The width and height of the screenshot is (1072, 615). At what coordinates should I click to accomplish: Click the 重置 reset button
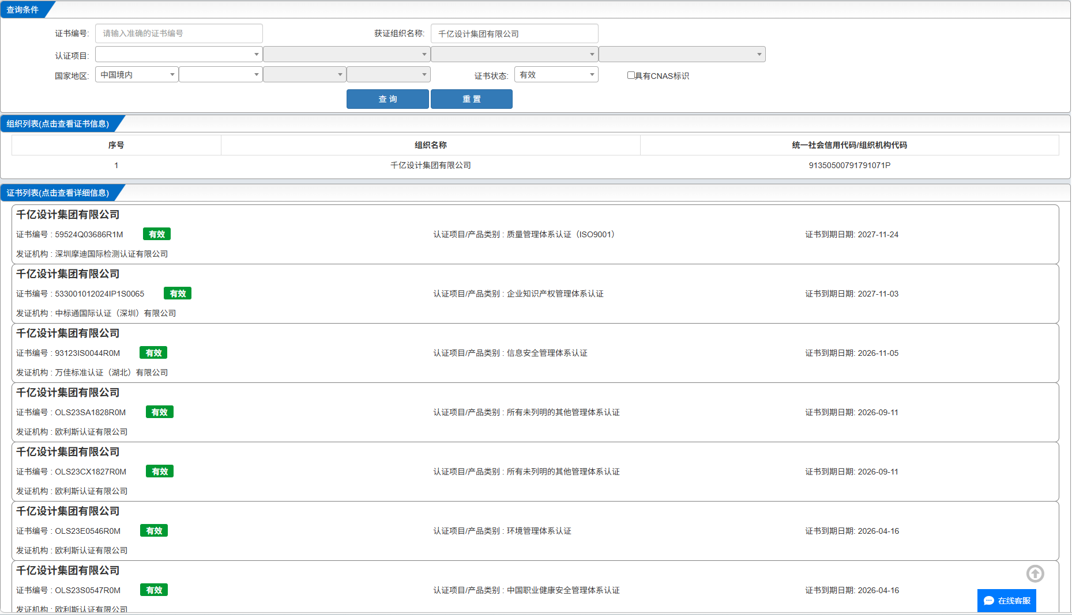[472, 99]
